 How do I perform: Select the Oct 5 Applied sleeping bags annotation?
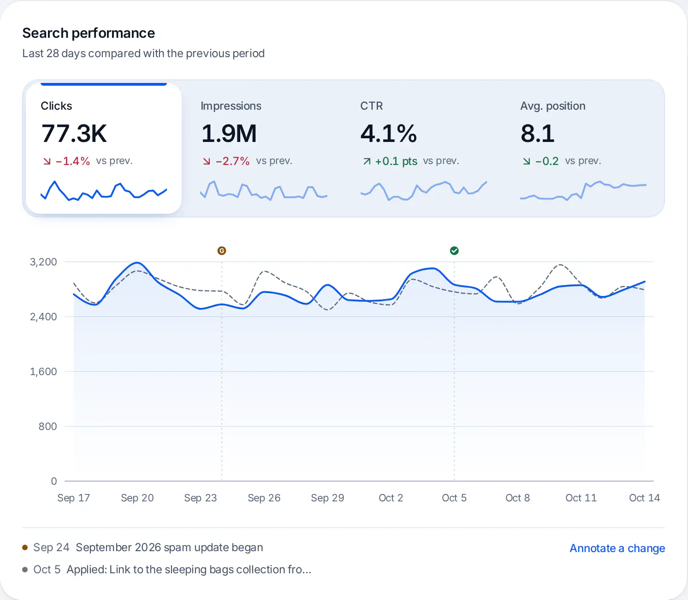point(166,570)
